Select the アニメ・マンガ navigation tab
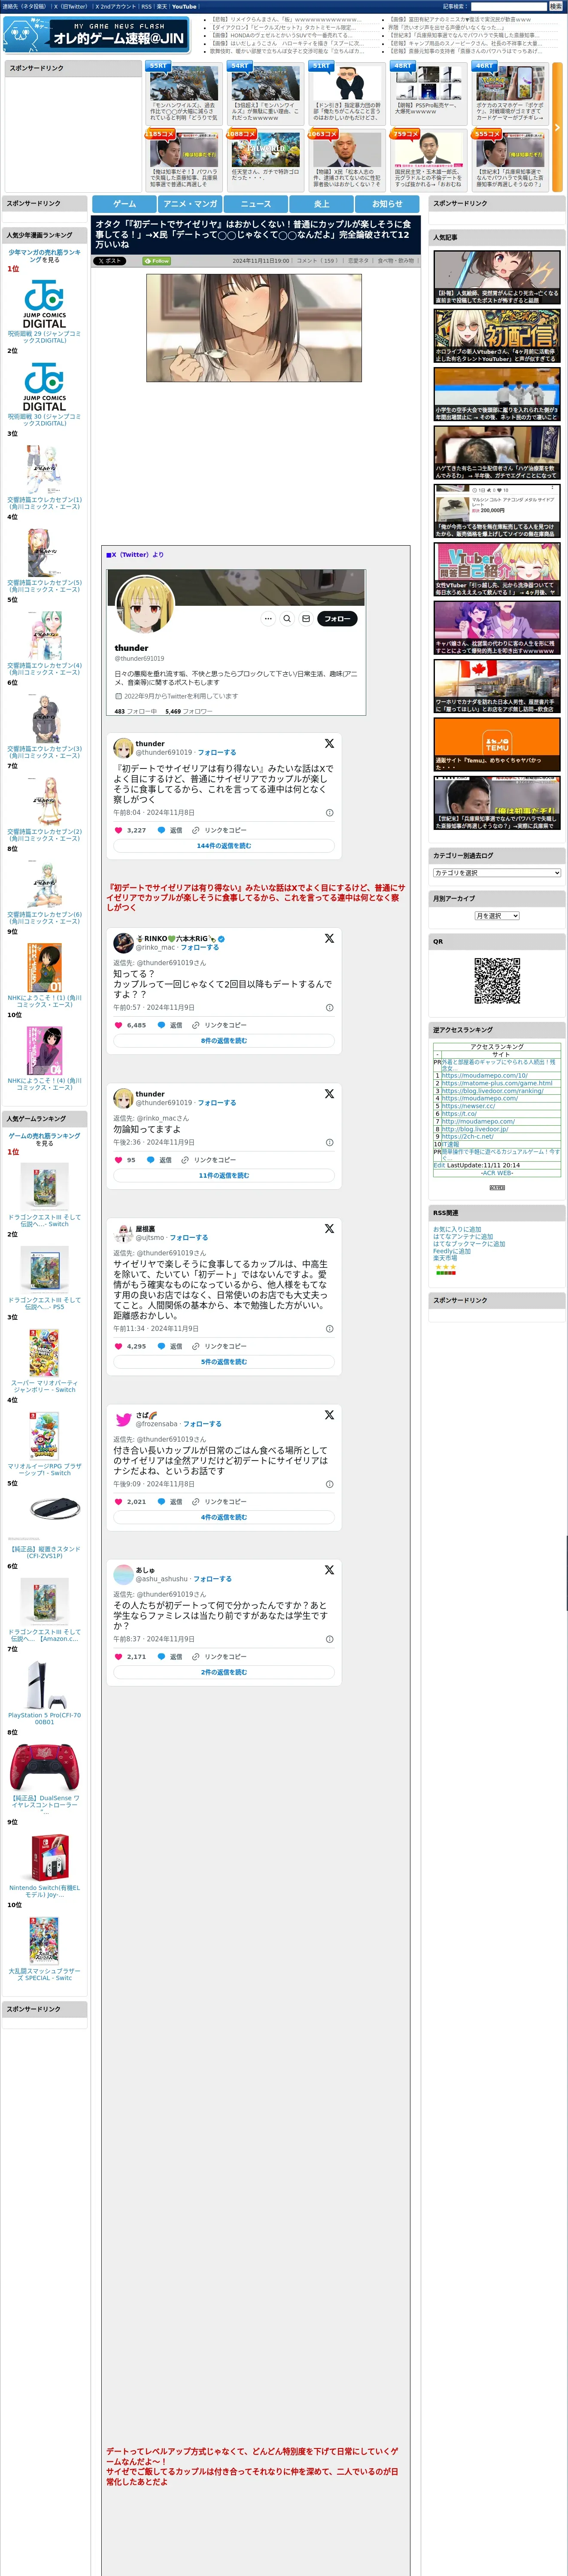Image resolution: width=568 pixels, height=2576 pixels. [190, 204]
